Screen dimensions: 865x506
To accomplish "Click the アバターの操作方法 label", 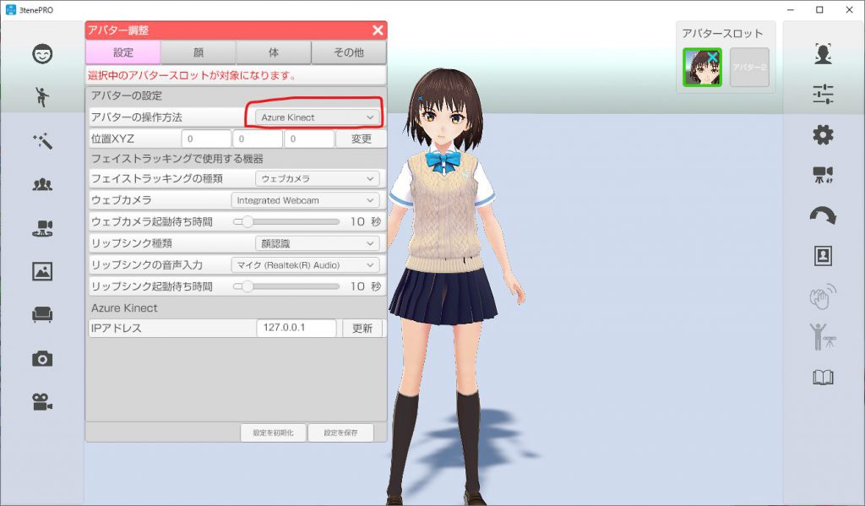I will [136, 117].
